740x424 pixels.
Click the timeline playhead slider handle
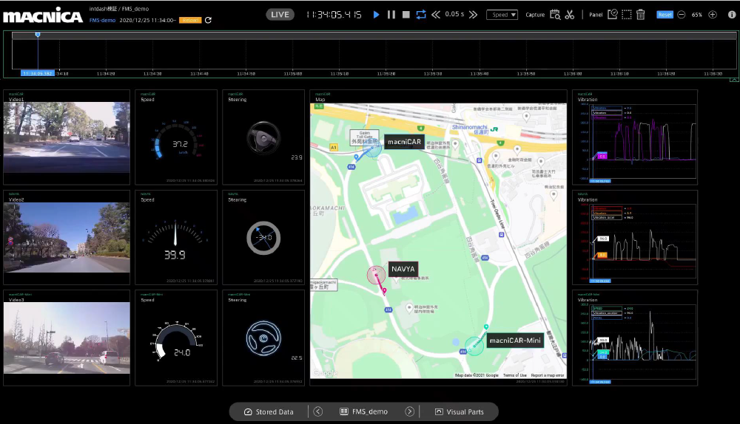click(38, 35)
